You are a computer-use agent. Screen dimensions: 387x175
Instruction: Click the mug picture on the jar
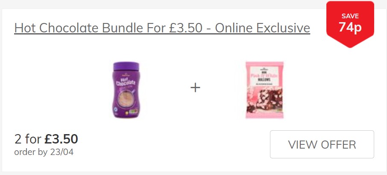[125, 97]
